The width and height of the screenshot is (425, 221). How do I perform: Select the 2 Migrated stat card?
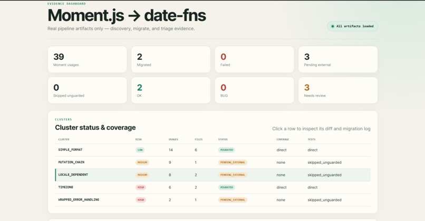point(171,59)
